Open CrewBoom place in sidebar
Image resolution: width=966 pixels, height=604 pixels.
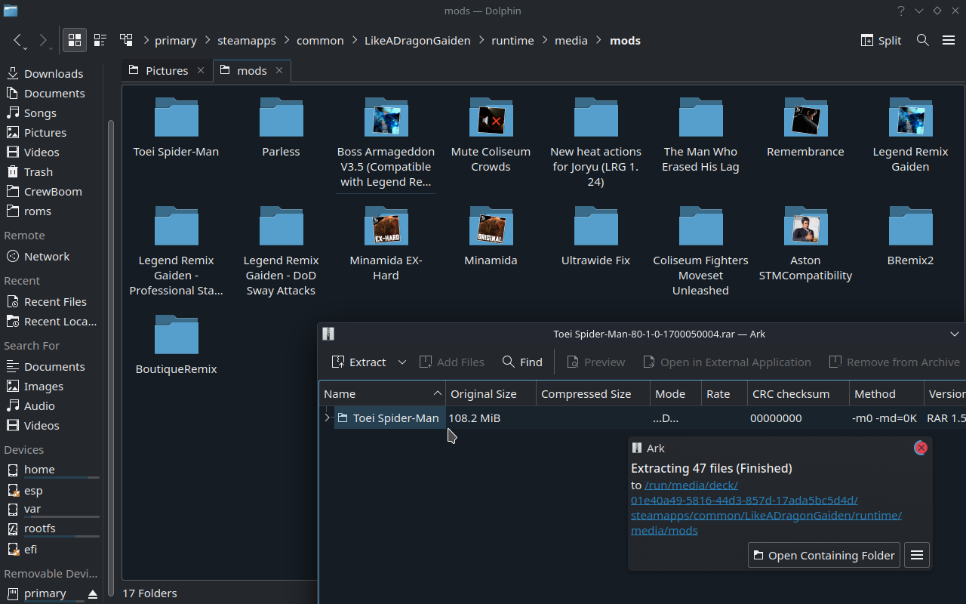coord(51,192)
